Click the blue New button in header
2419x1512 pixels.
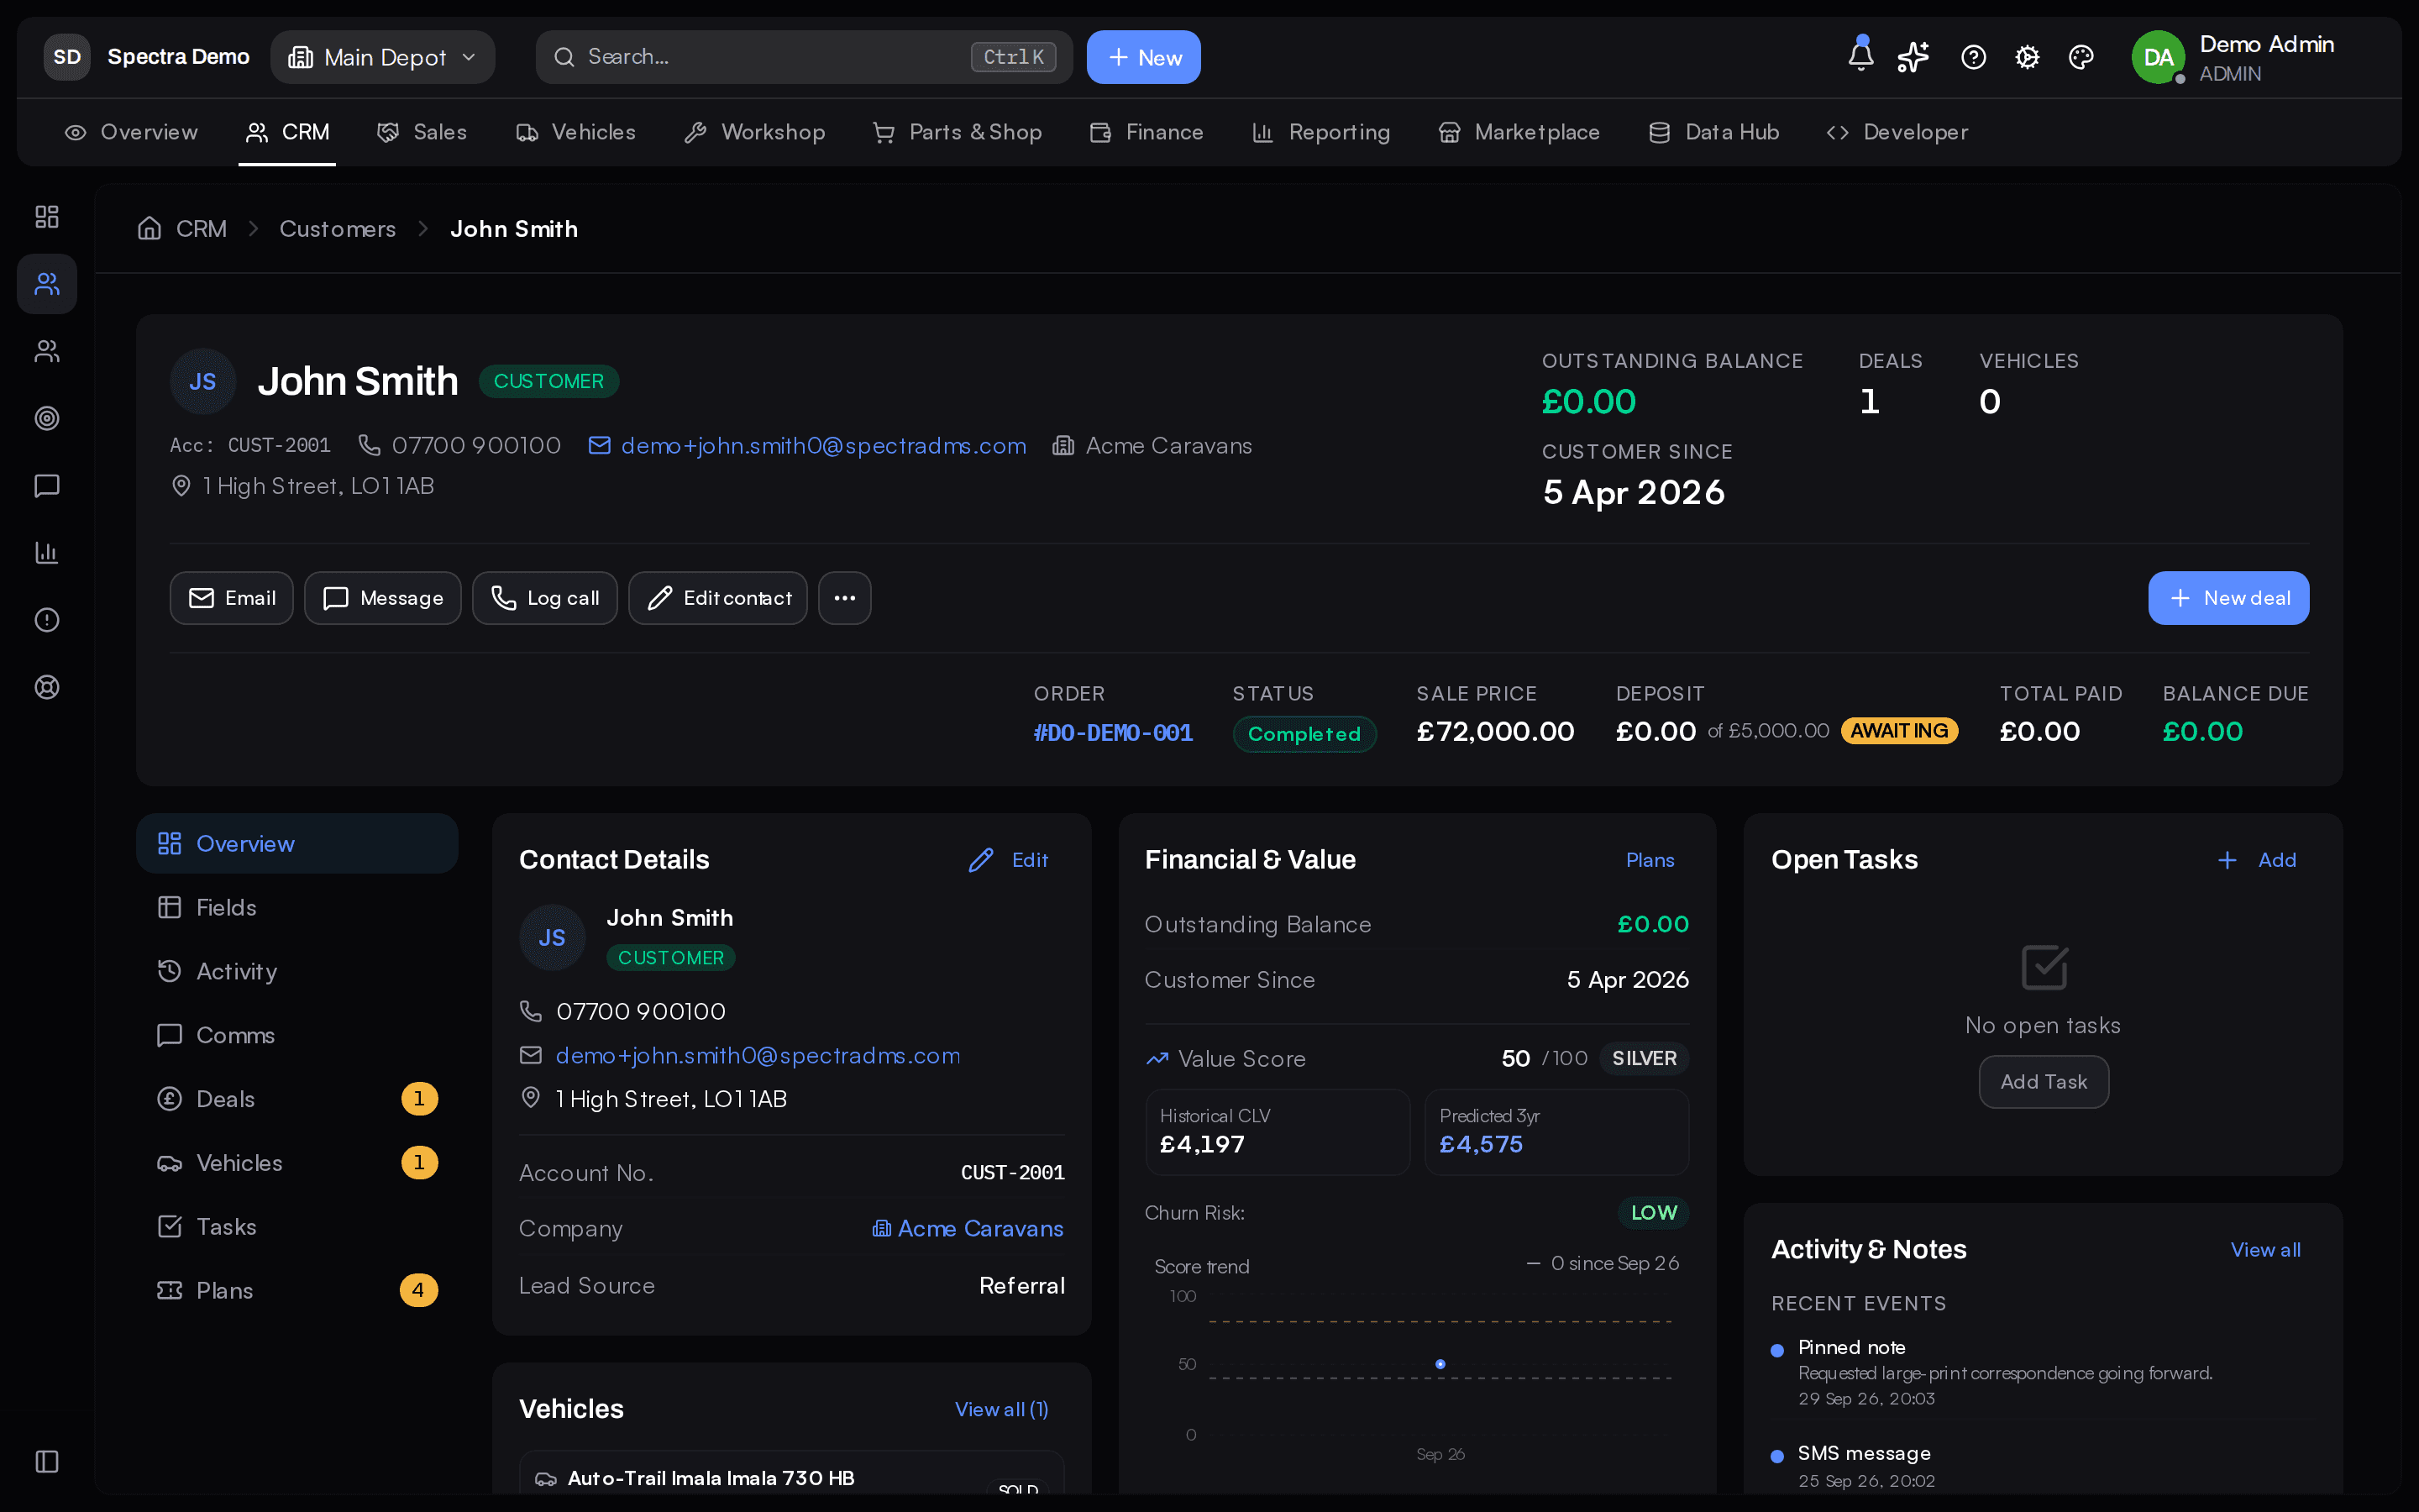1143,57
